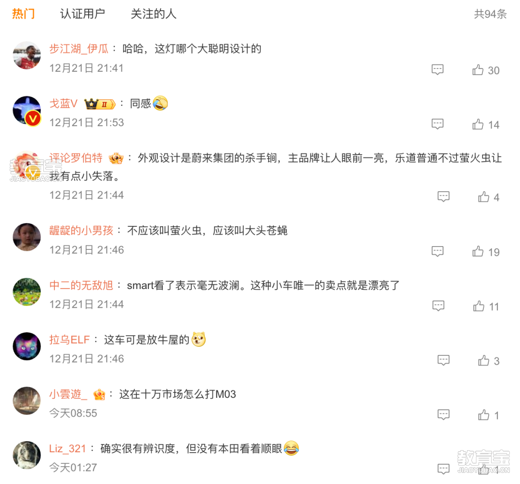
Task: Open reply box for 戈蓝V's comment
Action: tap(437, 124)
